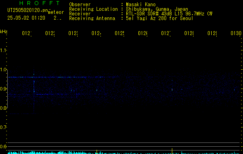Image resolution: width=243 pixels, height=154 pixels.
Task: Click the 0.7 kHz axis label
Action: click(3, 127)
